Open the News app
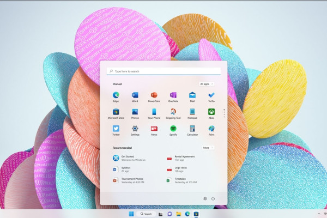Image resolution: width=327 pixels, height=218 pixels. coord(154,130)
